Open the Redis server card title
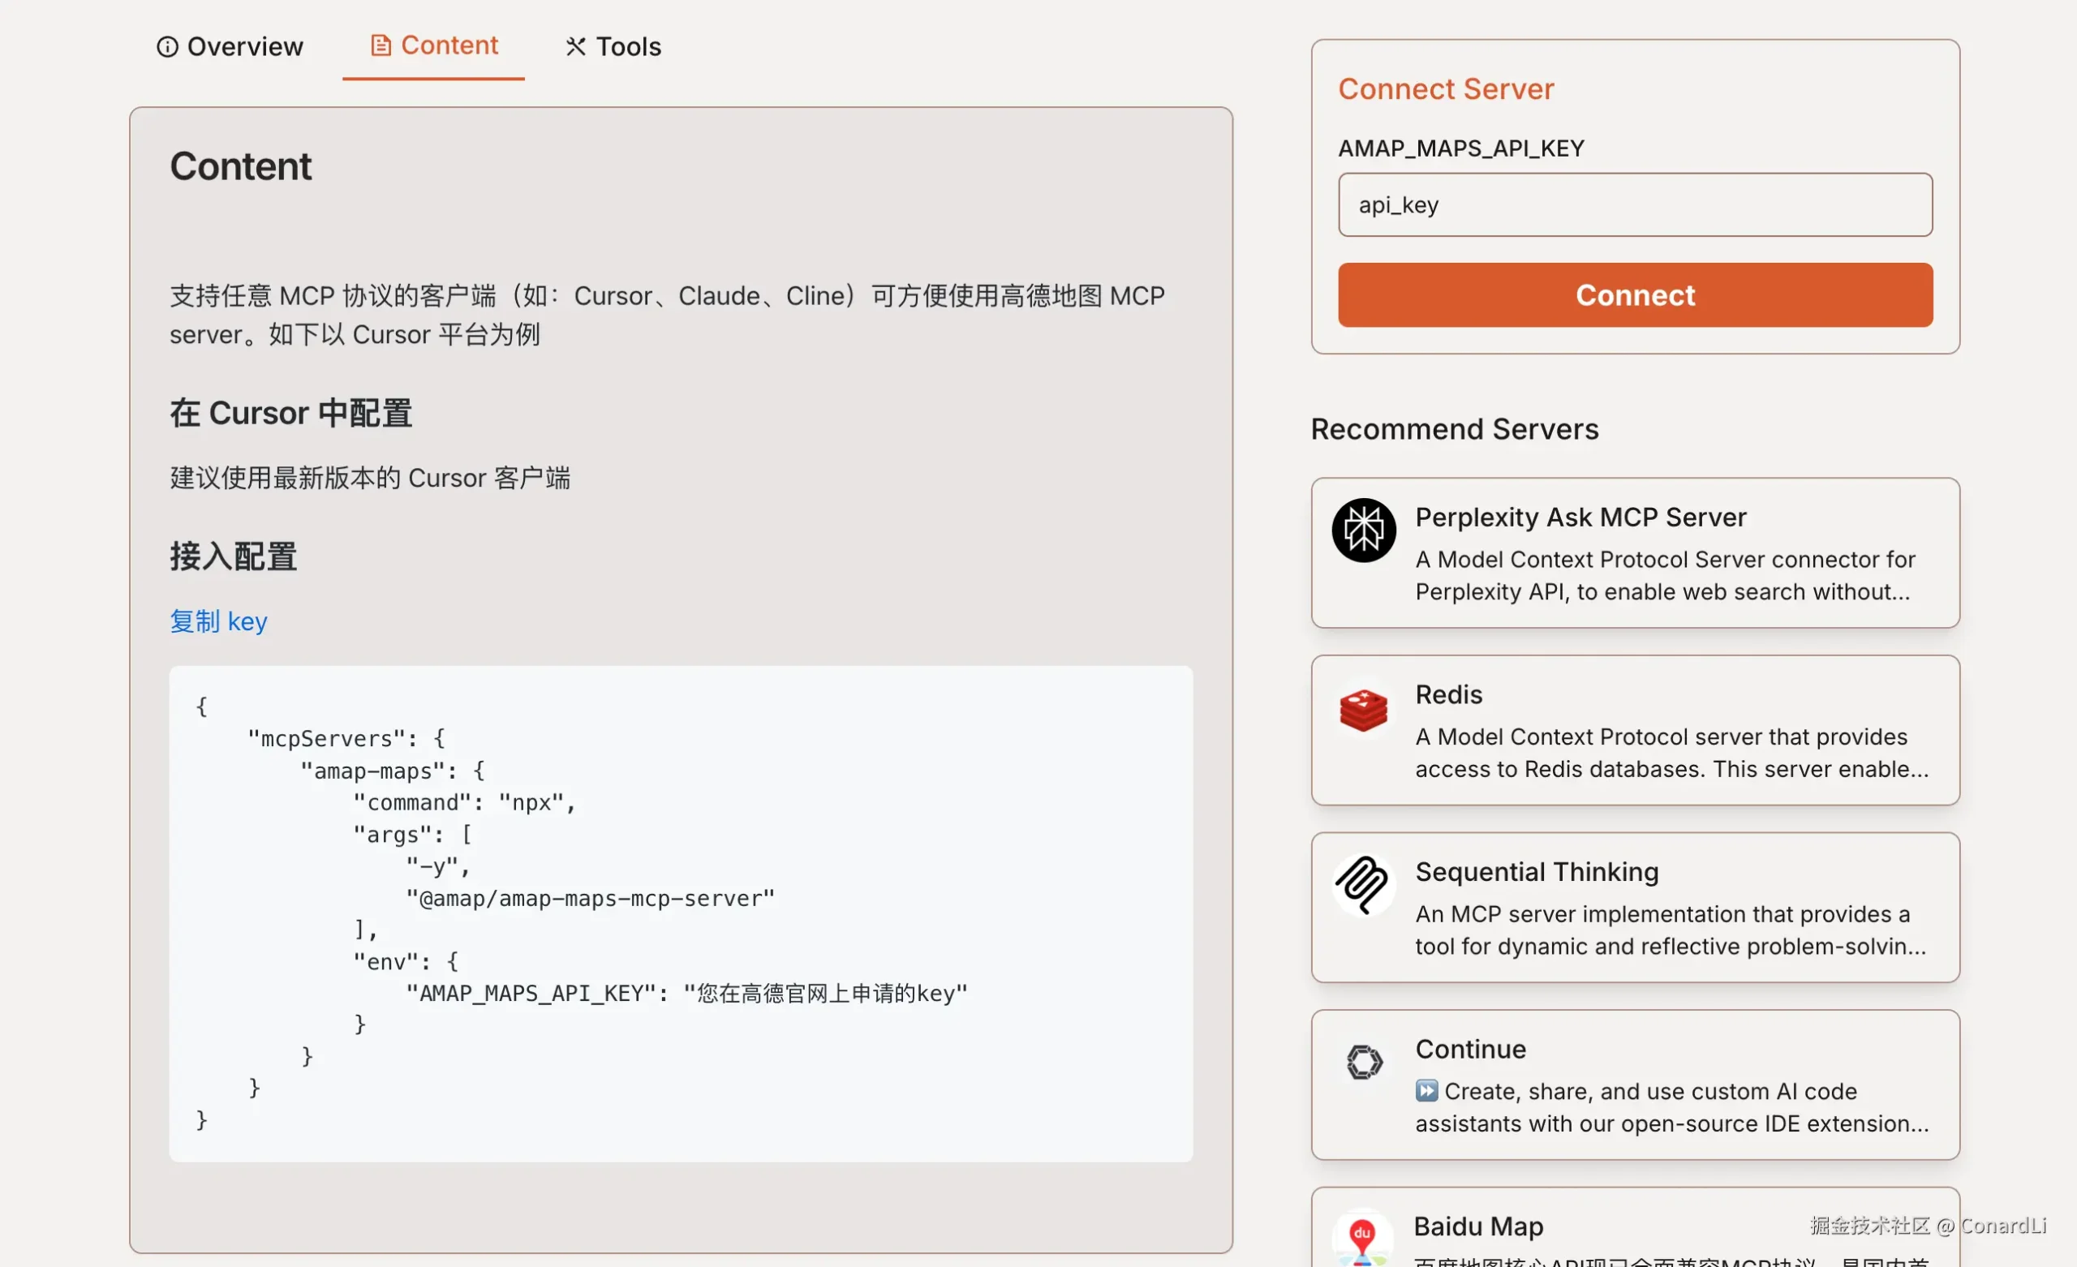Viewport: 2077px width, 1267px height. [1448, 694]
